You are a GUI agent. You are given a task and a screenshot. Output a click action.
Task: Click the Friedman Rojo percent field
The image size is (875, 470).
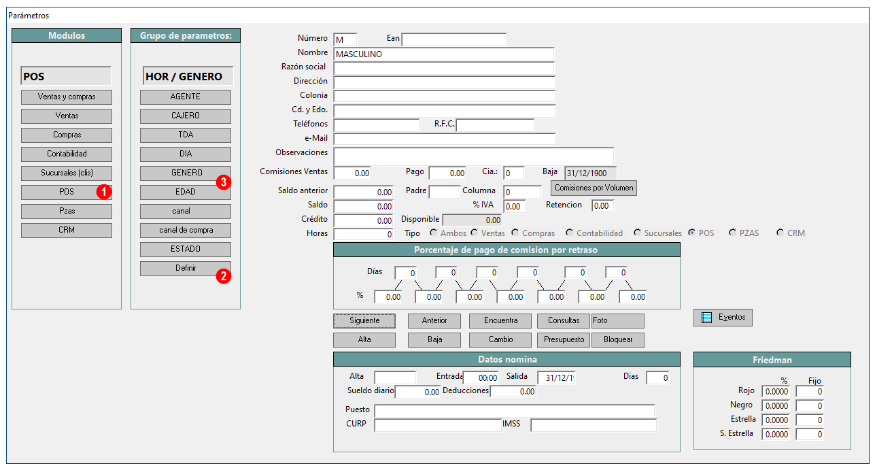pos(776,392)
